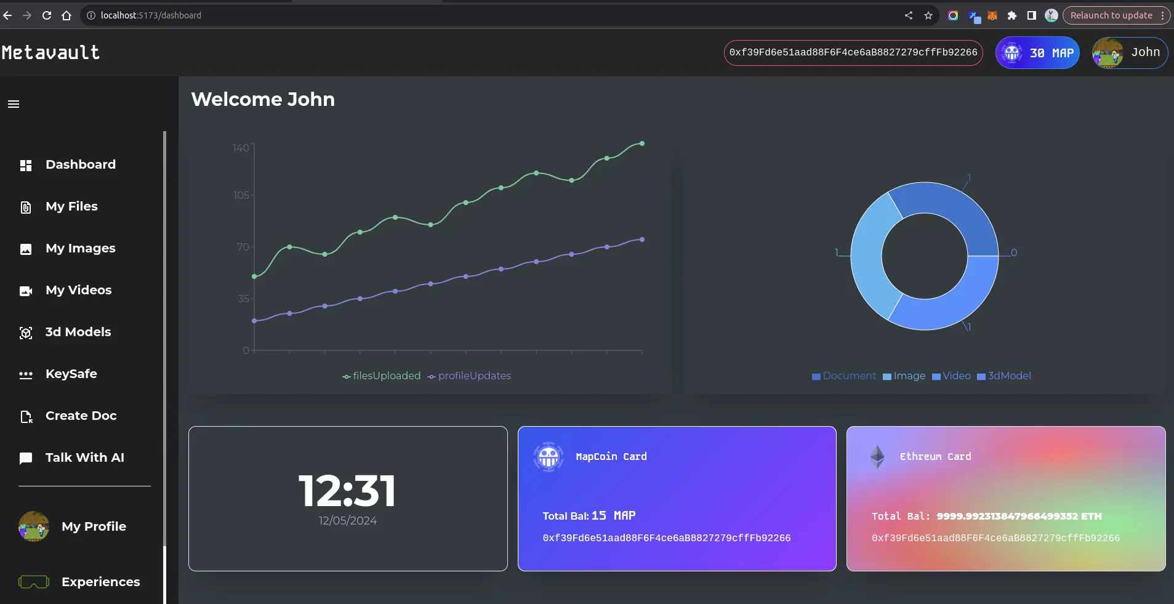The width and height of the screenshot is (1174, 604).
Task: Click the Experiences VR headset icon
Action: (34, 582)
